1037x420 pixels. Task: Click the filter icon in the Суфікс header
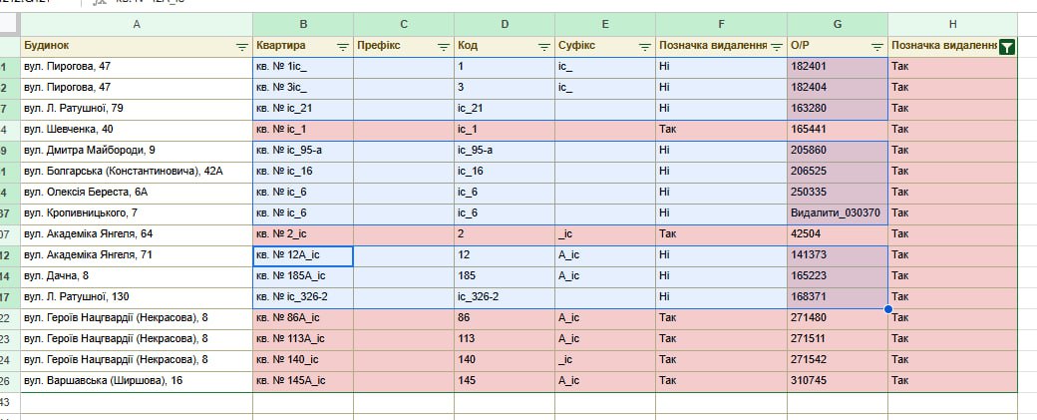click(644, 46)
